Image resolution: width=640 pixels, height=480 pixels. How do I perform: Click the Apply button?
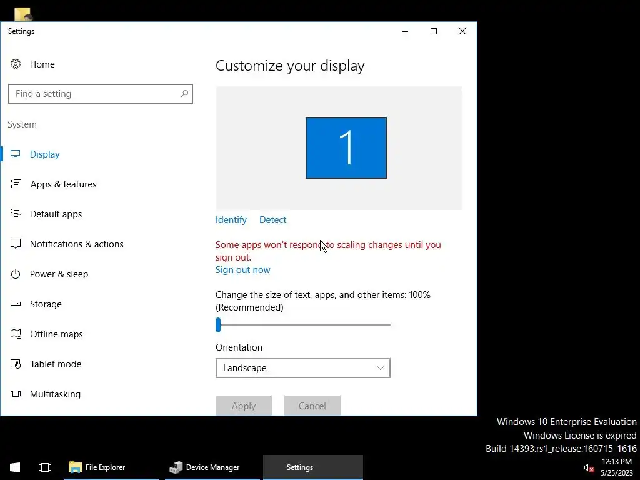pyautogui.click(x=244, y=405)
